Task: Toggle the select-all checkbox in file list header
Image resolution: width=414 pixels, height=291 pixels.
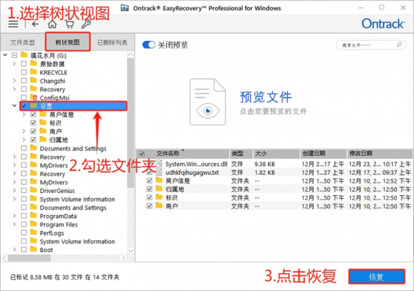Action: point(142,153)
